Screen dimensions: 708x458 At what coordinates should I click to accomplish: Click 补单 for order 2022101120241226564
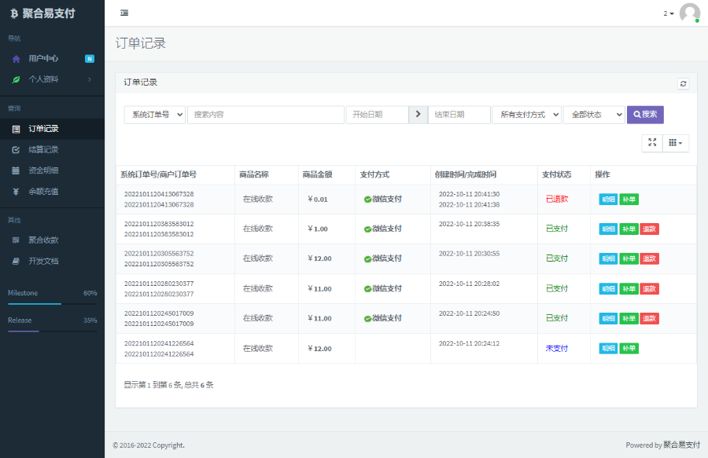pyautogui.click(x=629, y=349)
